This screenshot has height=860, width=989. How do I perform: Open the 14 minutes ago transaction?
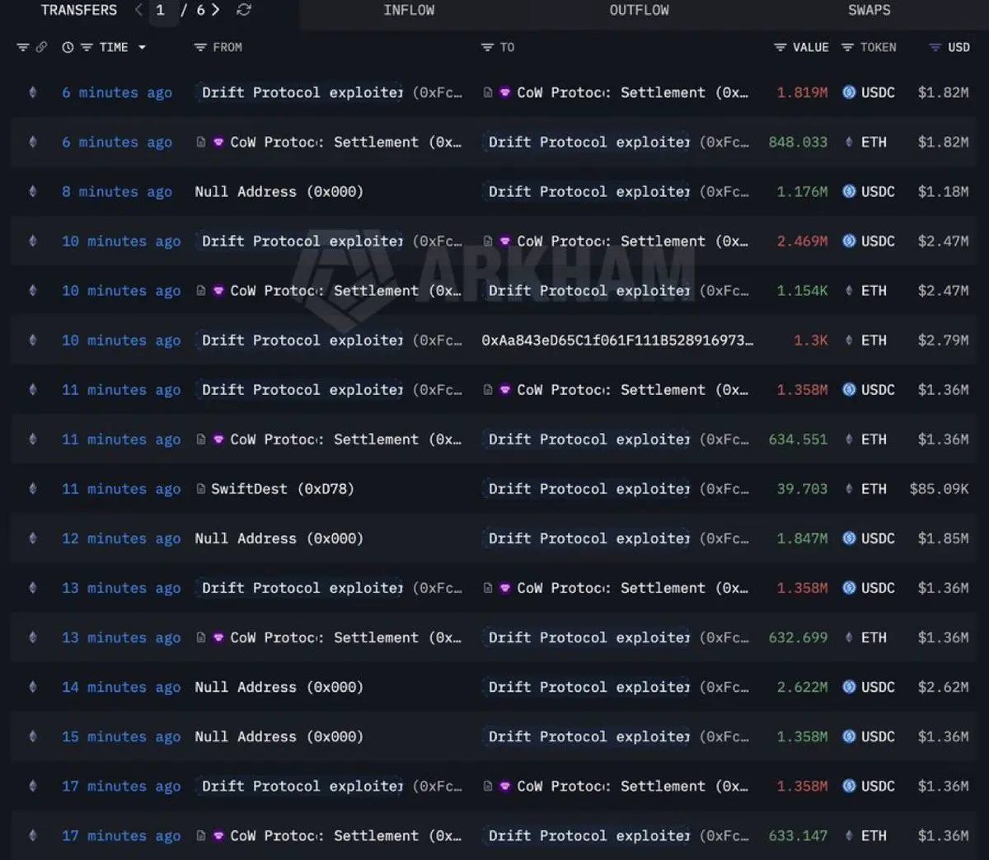(x=121, y=687)
